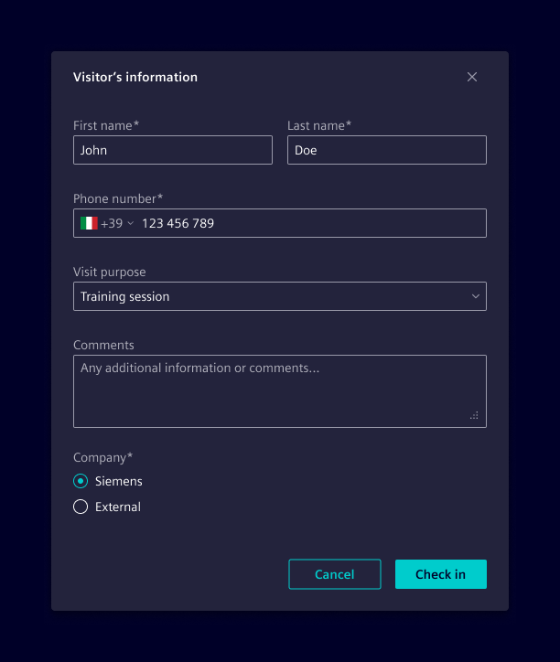Expand the country code chevron beside +39
The image size is (560, 662).
point(130,223)
